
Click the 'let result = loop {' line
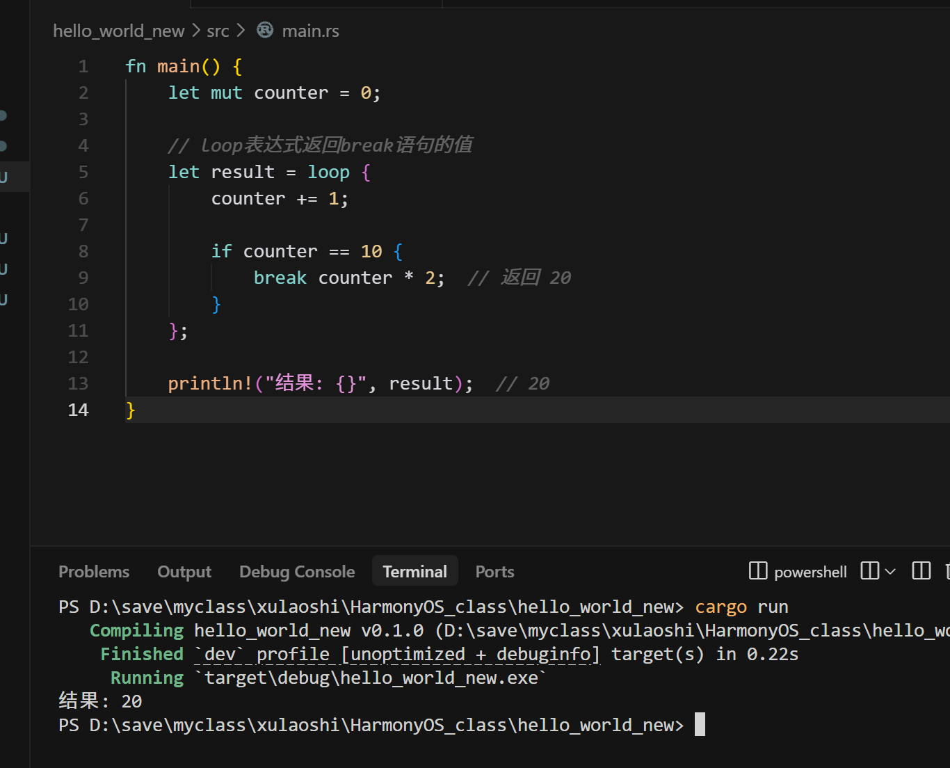(x=270, y=173)
